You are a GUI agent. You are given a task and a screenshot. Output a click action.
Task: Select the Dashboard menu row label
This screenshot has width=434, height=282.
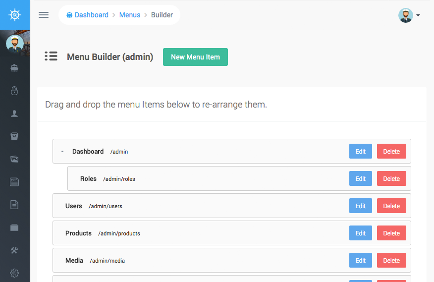pos(88,152)
